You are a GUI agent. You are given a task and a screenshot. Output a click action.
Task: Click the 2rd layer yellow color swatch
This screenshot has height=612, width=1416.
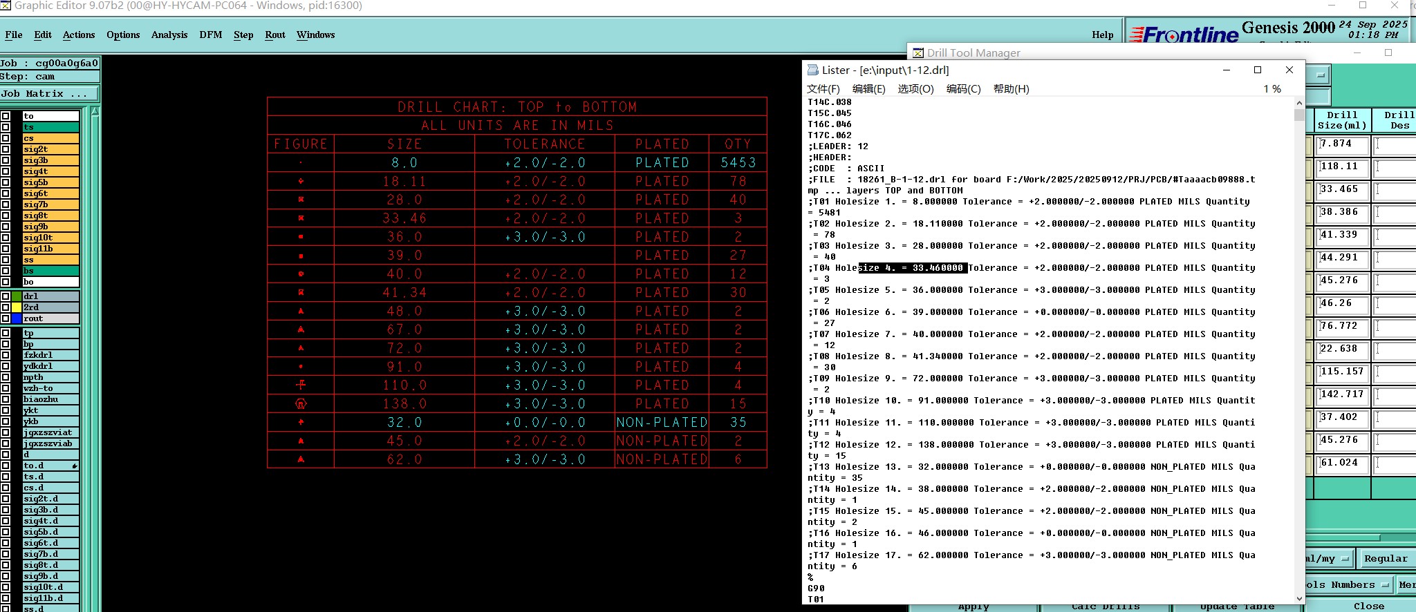[x=17, y=307]
